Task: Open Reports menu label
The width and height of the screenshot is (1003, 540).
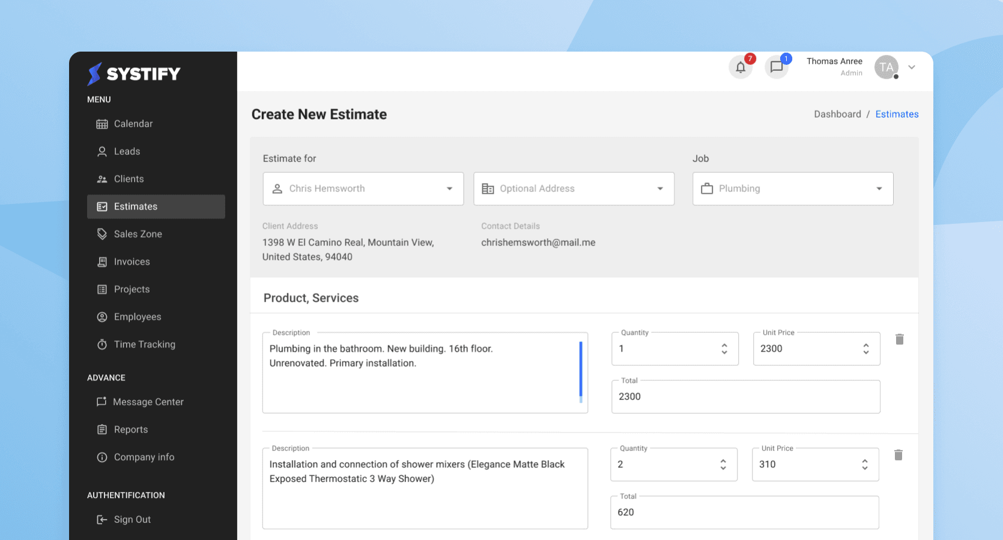Action: (x=131, y=430)
